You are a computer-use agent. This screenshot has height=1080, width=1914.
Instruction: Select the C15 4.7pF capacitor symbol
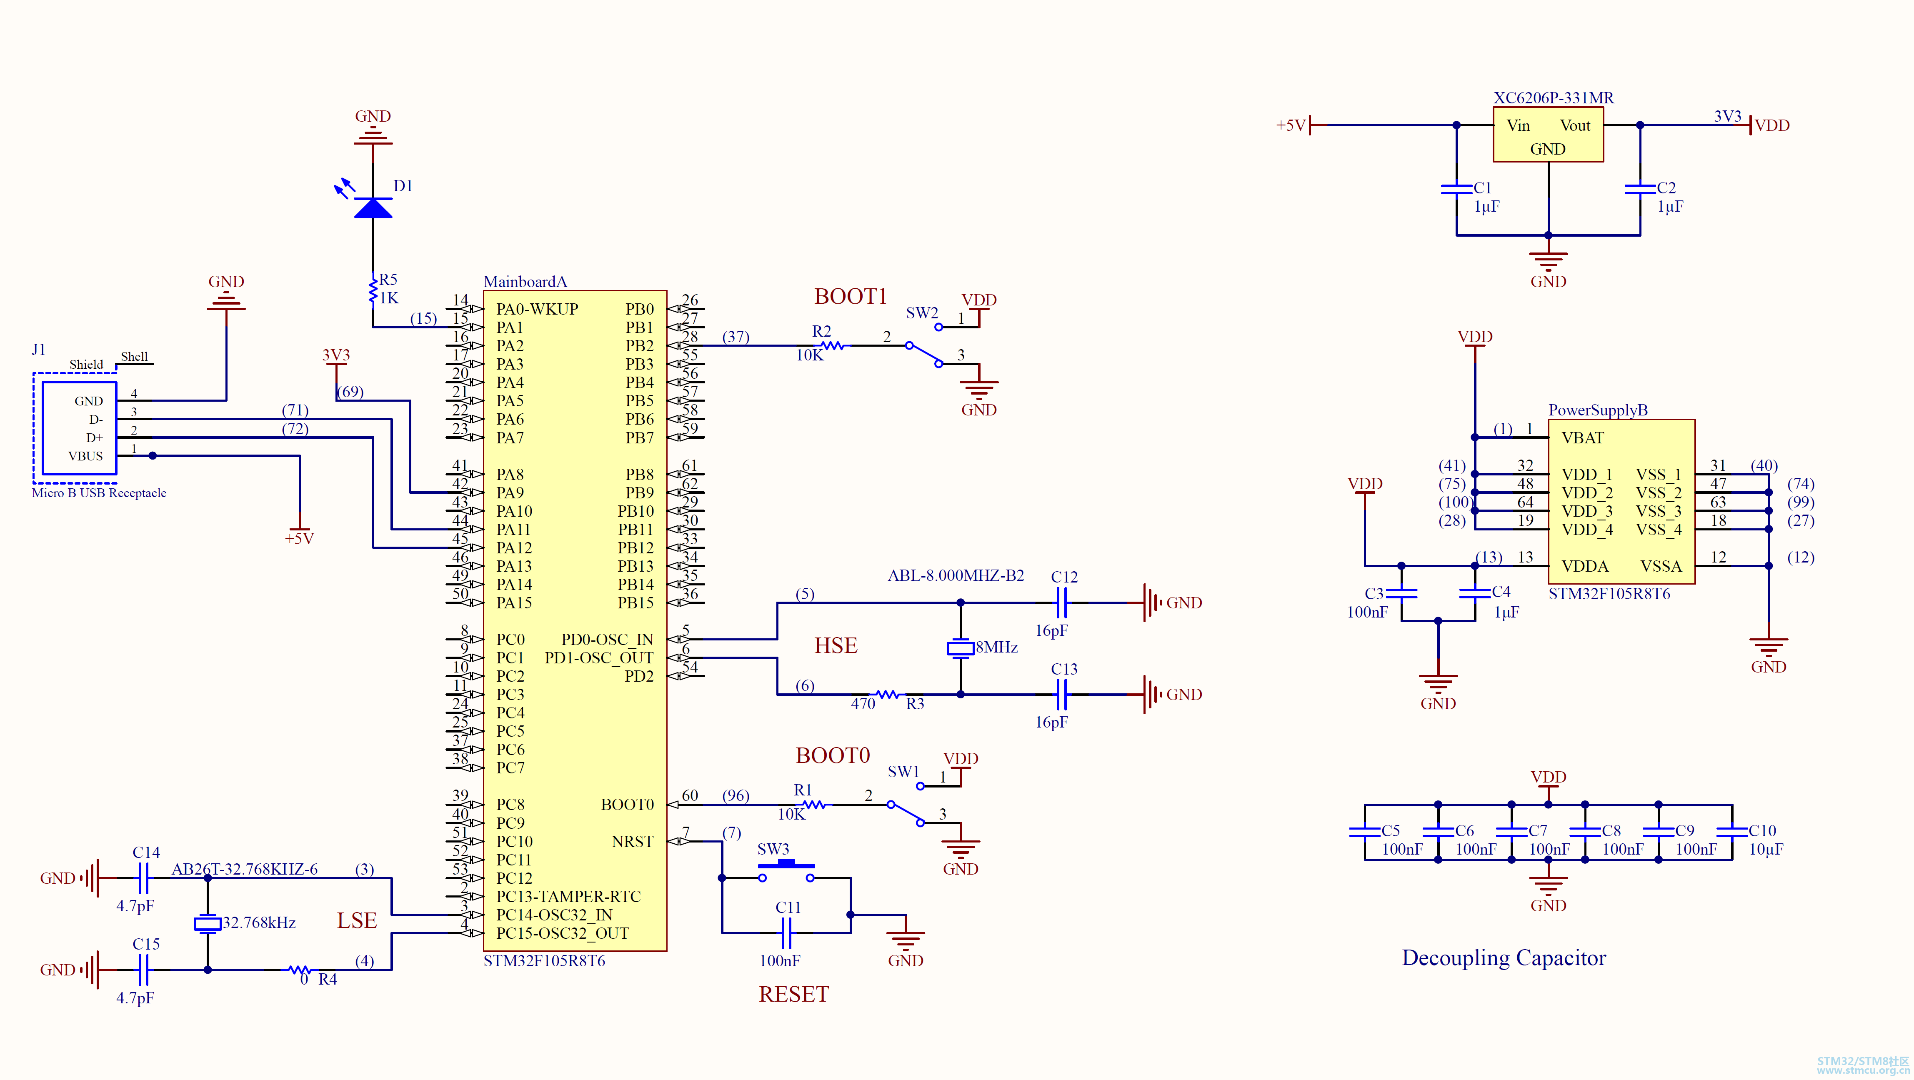[143, 970]
